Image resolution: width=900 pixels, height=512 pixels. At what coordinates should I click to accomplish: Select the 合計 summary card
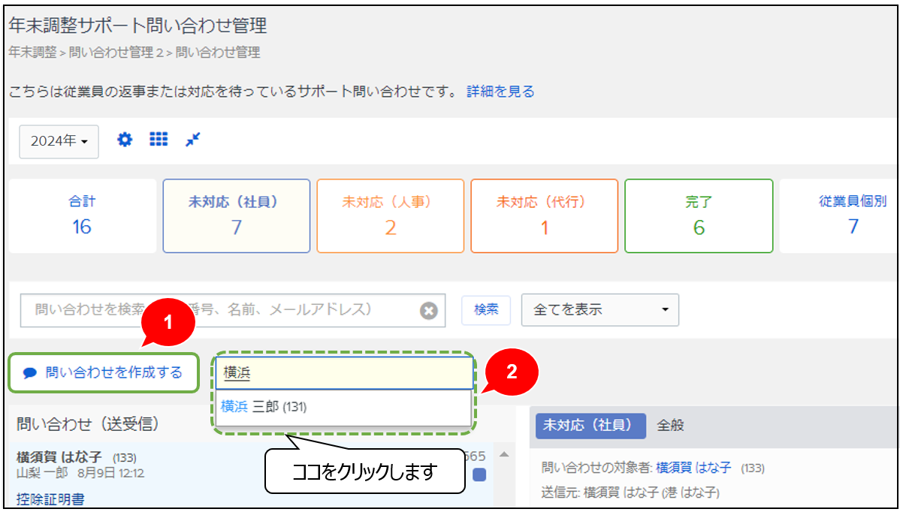82,215
